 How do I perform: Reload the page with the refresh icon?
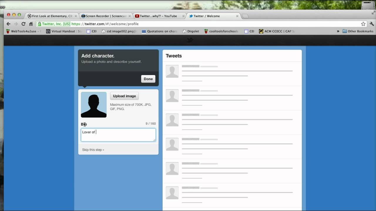pyautogui.click(x=23, y=24)
